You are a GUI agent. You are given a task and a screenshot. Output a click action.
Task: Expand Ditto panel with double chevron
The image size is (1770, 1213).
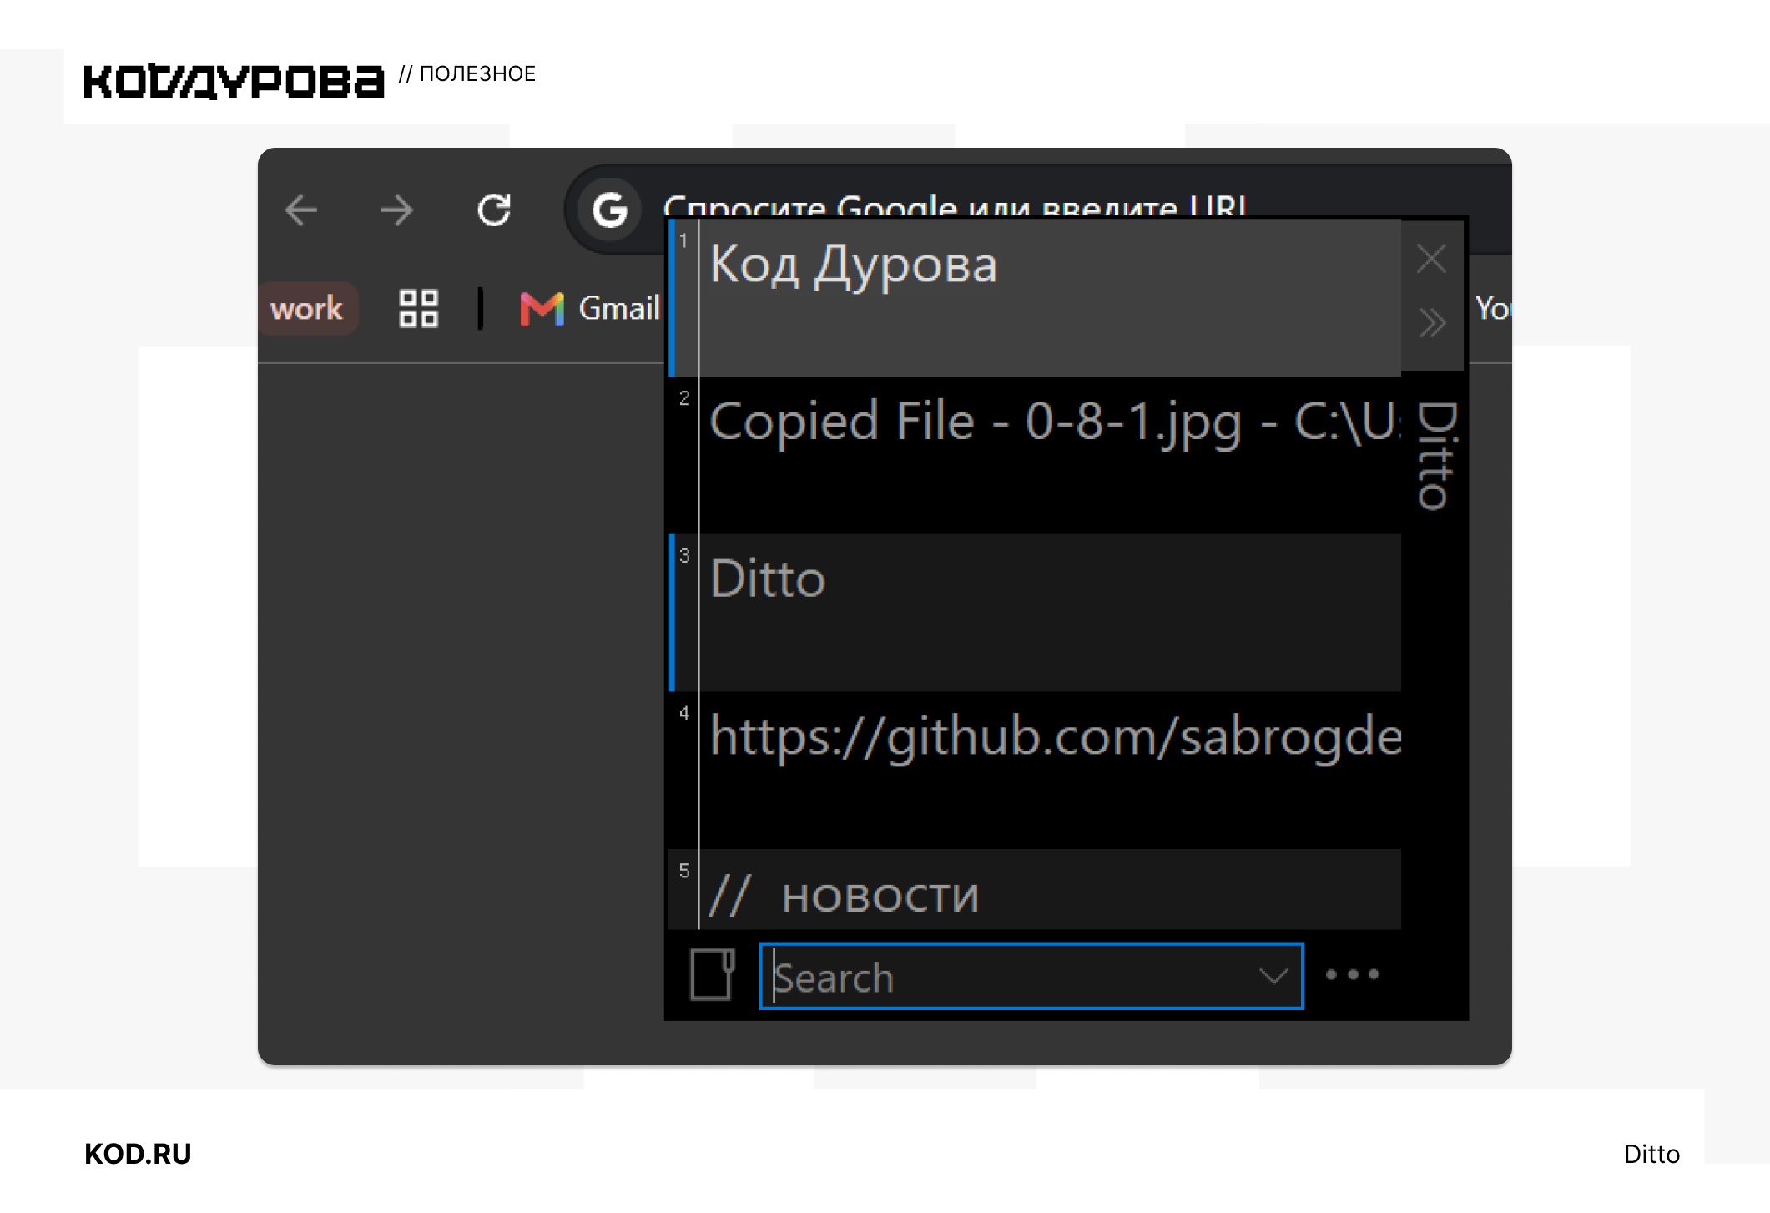[1432, 322]
